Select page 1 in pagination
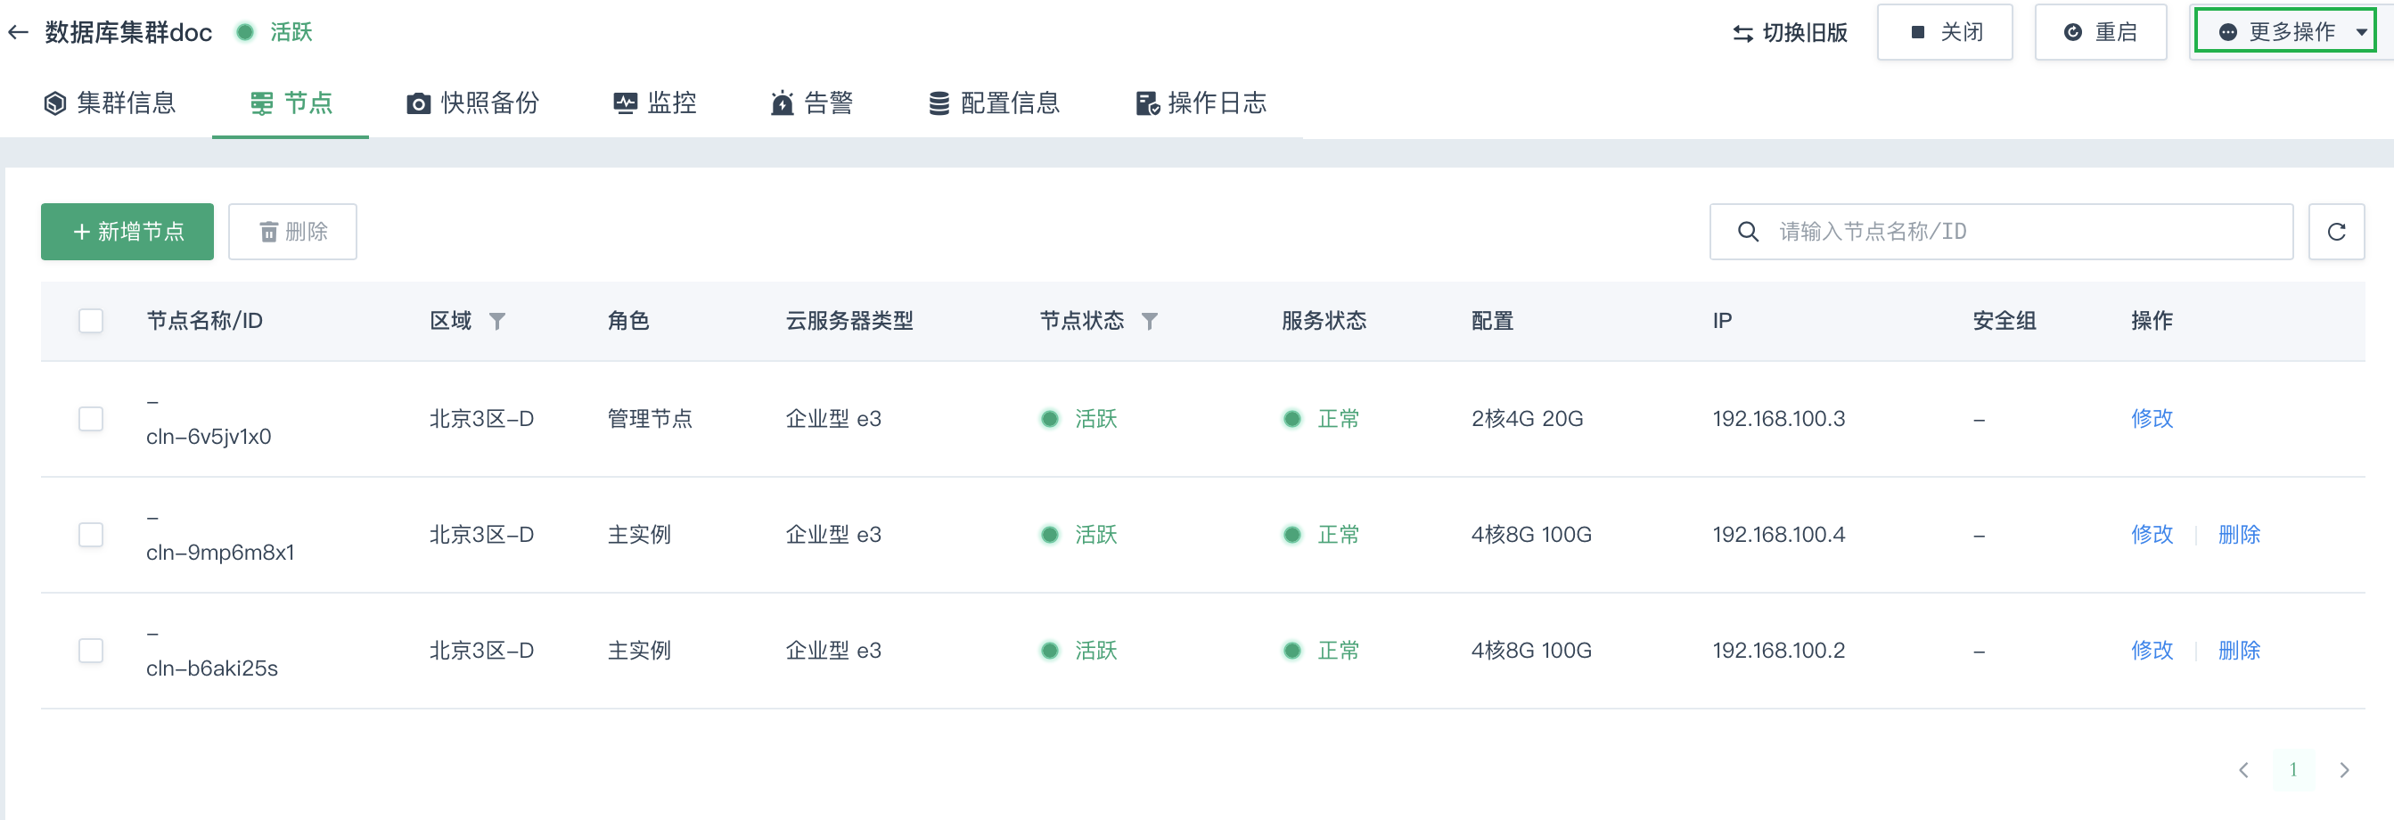The image size is (2394, 820). coord(2293,770)
